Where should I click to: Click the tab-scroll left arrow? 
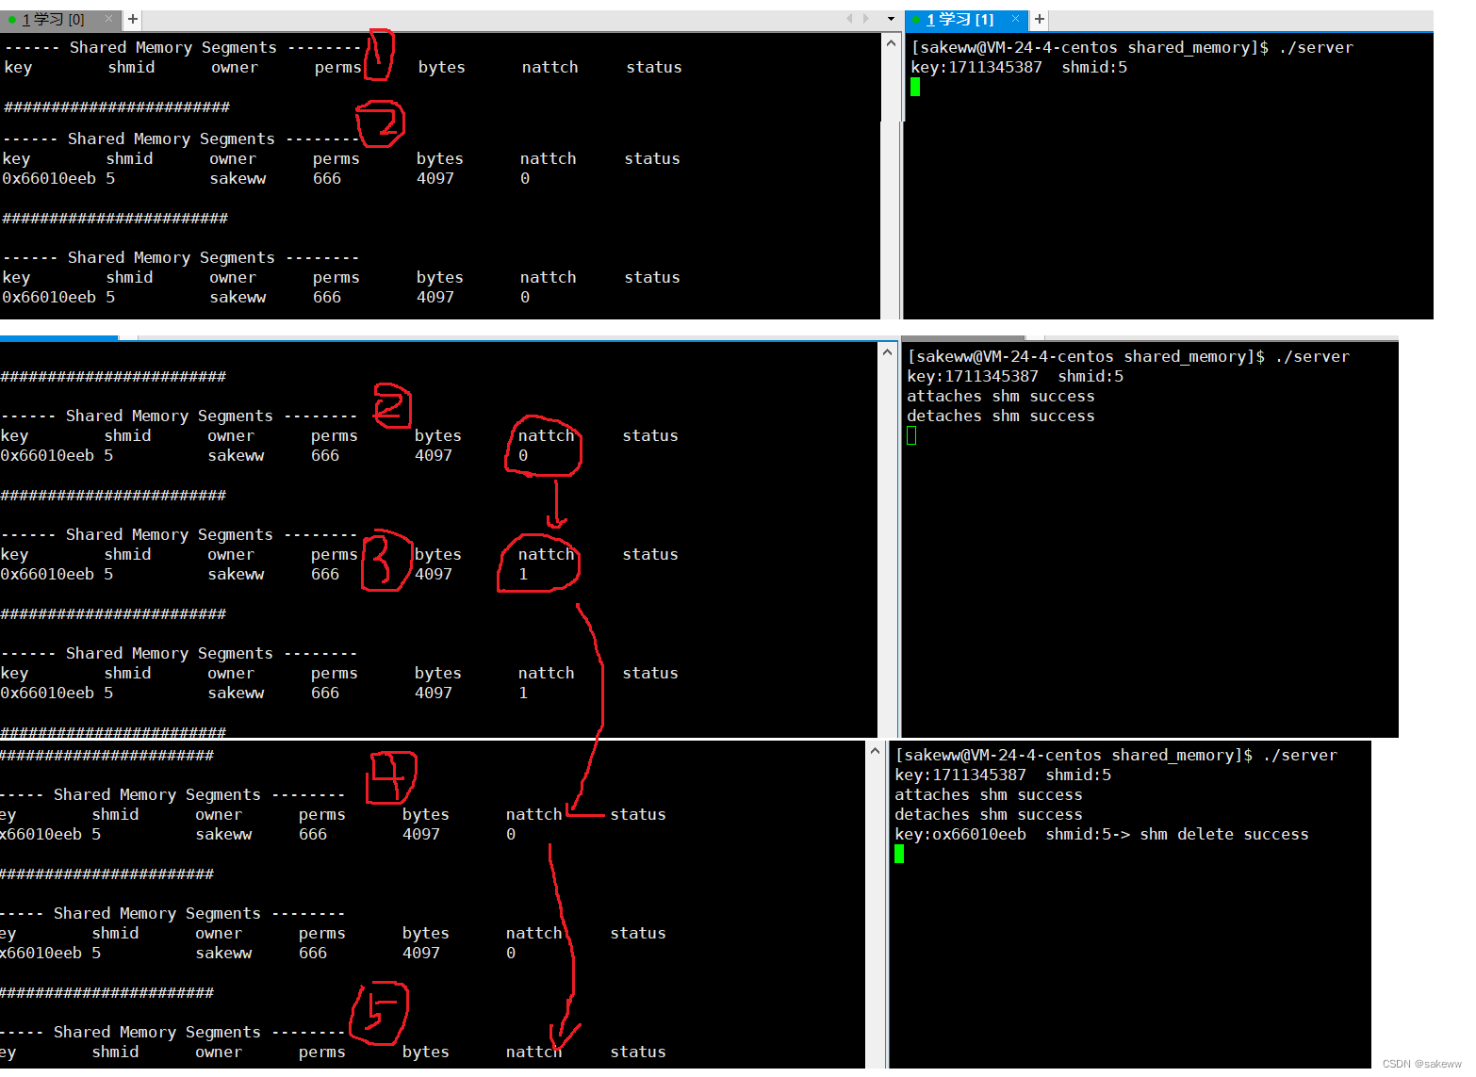tap(850, 19)
